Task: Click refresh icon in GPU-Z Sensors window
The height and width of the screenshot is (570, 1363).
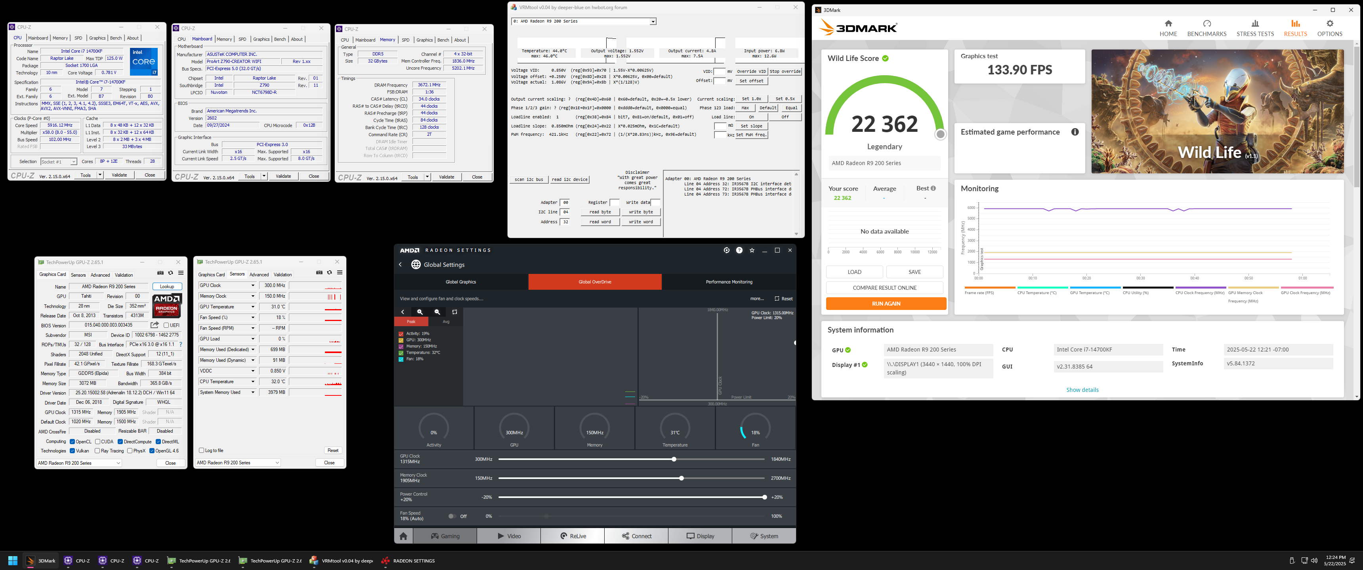Action: click(329, 272)
